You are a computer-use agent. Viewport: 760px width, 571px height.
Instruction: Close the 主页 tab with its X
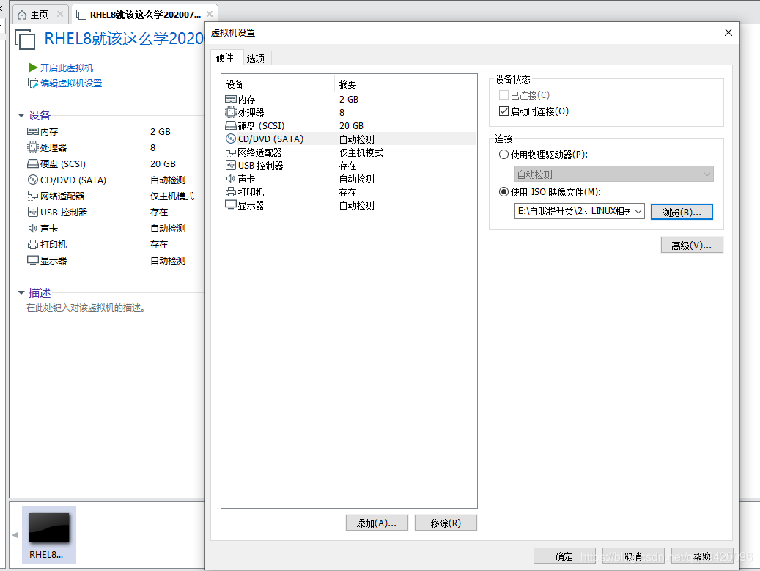coord(60,14)
